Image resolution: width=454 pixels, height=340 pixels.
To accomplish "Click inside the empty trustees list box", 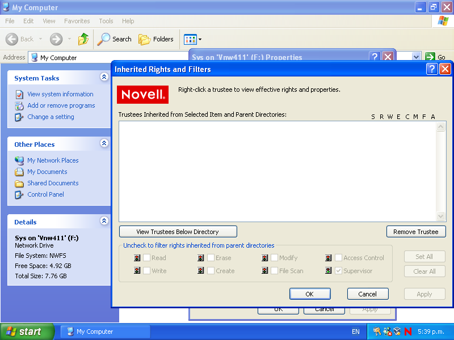I will (278, 172).
